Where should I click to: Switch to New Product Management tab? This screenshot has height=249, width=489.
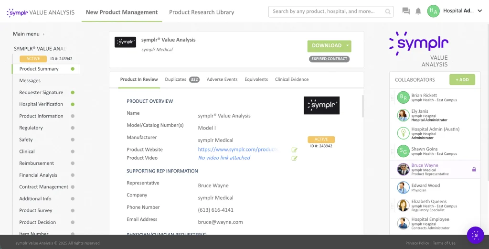pos(122,12)
